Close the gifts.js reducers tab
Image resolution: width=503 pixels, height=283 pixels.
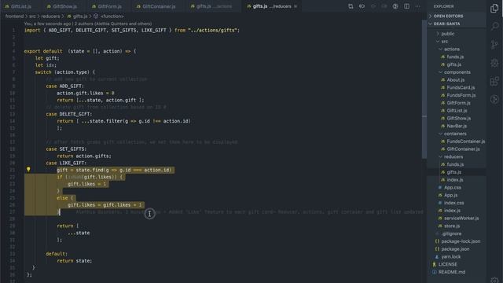(x=296, y=6)
